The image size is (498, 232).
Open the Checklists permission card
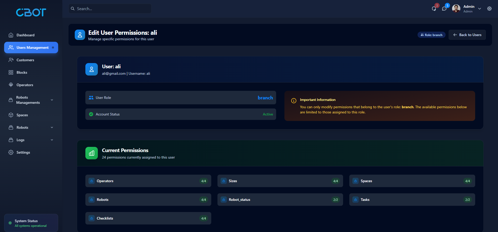[x=148, y=218]
